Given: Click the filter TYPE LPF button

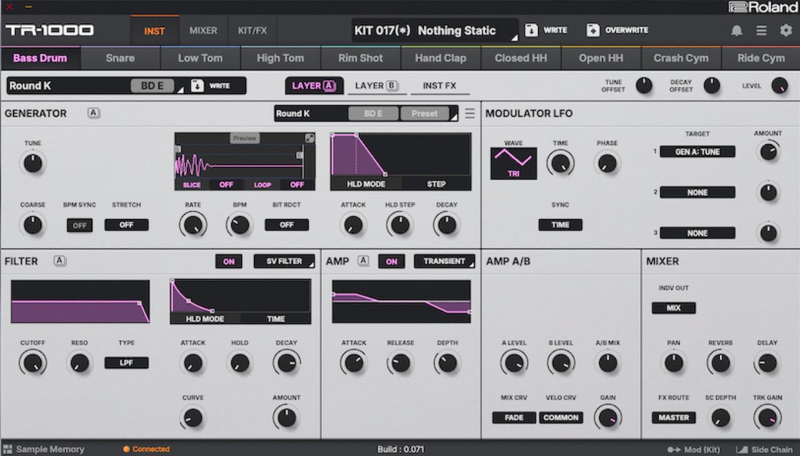Looking at the screenshot, I should [126, 362].
